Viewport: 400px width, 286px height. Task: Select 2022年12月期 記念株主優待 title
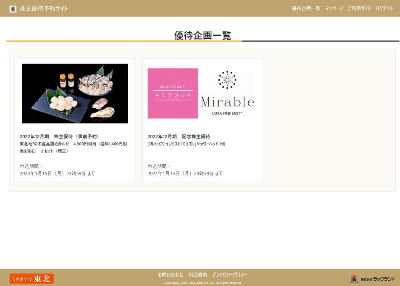[179, 136]
